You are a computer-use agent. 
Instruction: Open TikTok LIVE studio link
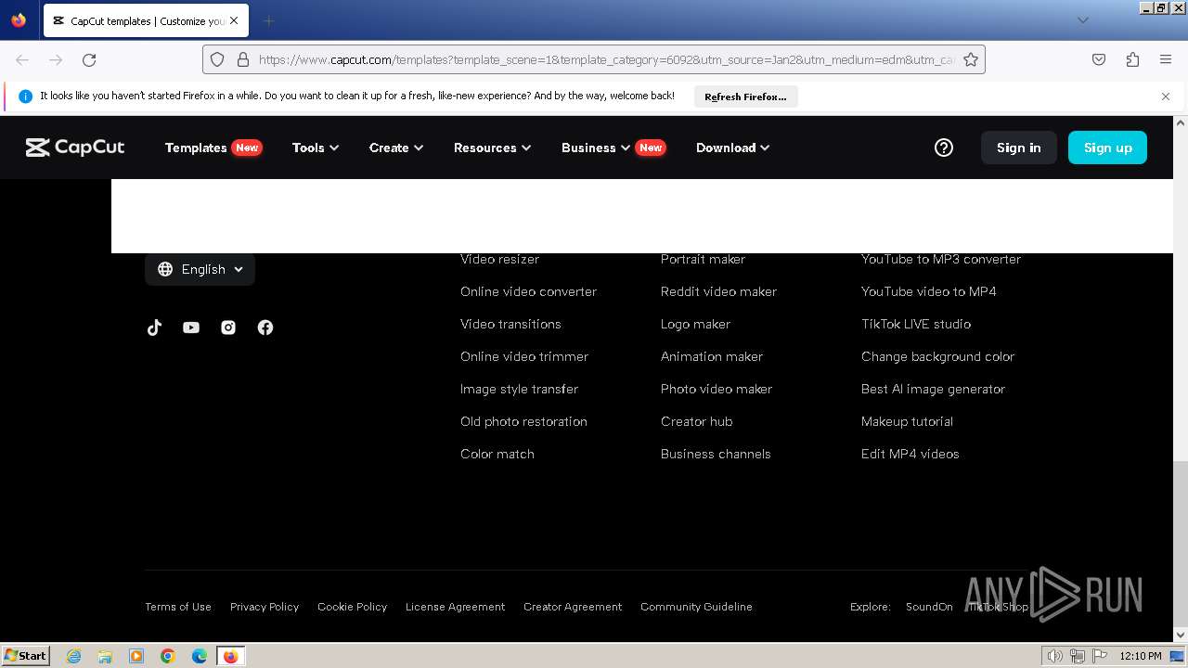tap(916, 324)
